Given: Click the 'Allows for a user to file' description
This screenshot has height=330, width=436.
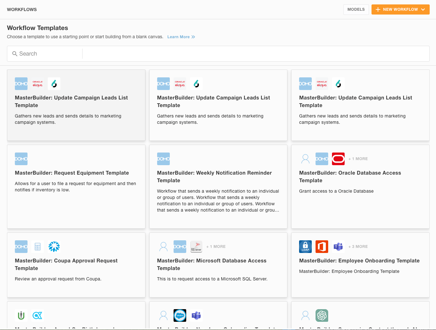Looking at the screenshot, I should click(x=76, y=187).
